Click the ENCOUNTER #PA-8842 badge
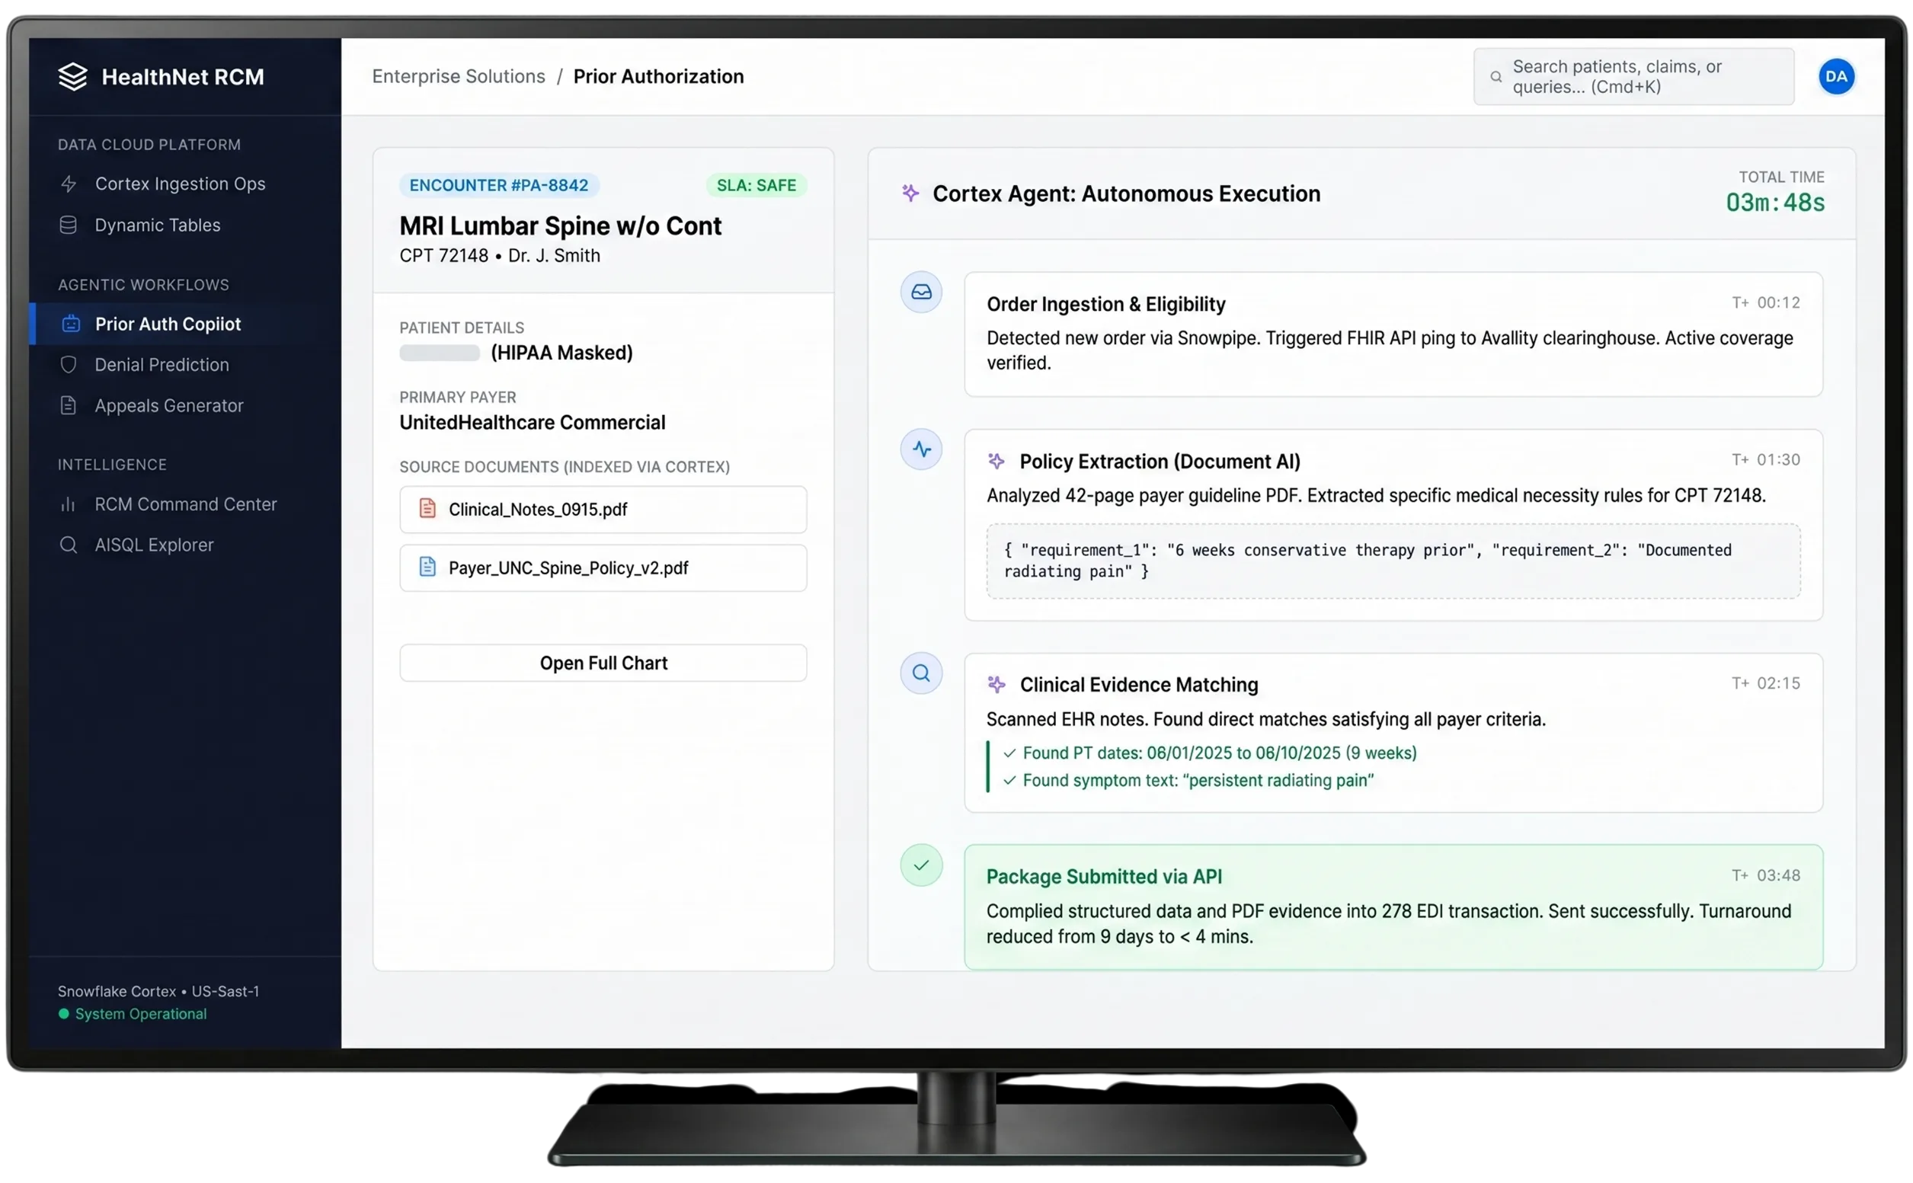Image resolution: width=1913 pixels, height=1183 pixels. pyautogui.click(x=498, y=185)
